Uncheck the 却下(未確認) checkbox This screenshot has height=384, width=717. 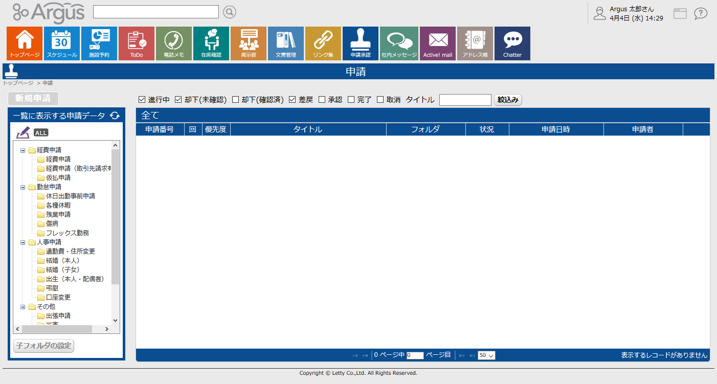[178, 100]
